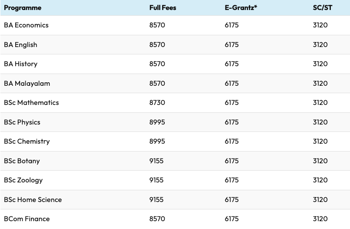Image resolution: width=350 pixels, height=229 pixels.
Task: Select the BA English programme cell
Action: pos(20,44)
